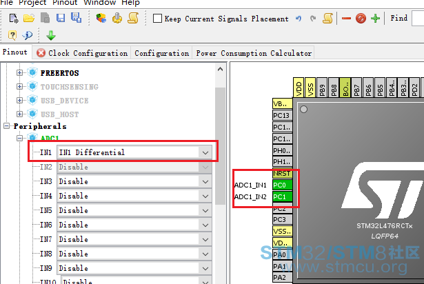Screen dimensions: 424x284
Task: Click the PC13 pin on the chip
Action: [x=282, y=116]
